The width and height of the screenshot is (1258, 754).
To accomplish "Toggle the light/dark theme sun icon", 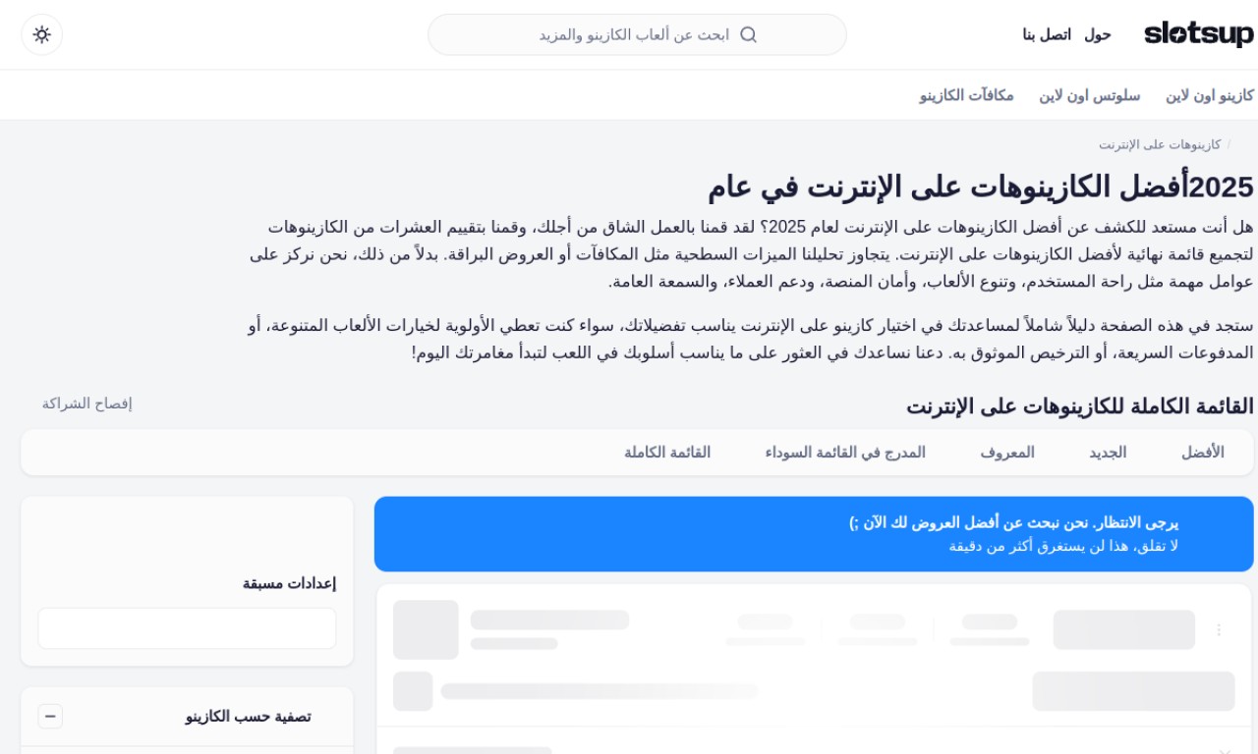I will [41, 34].
